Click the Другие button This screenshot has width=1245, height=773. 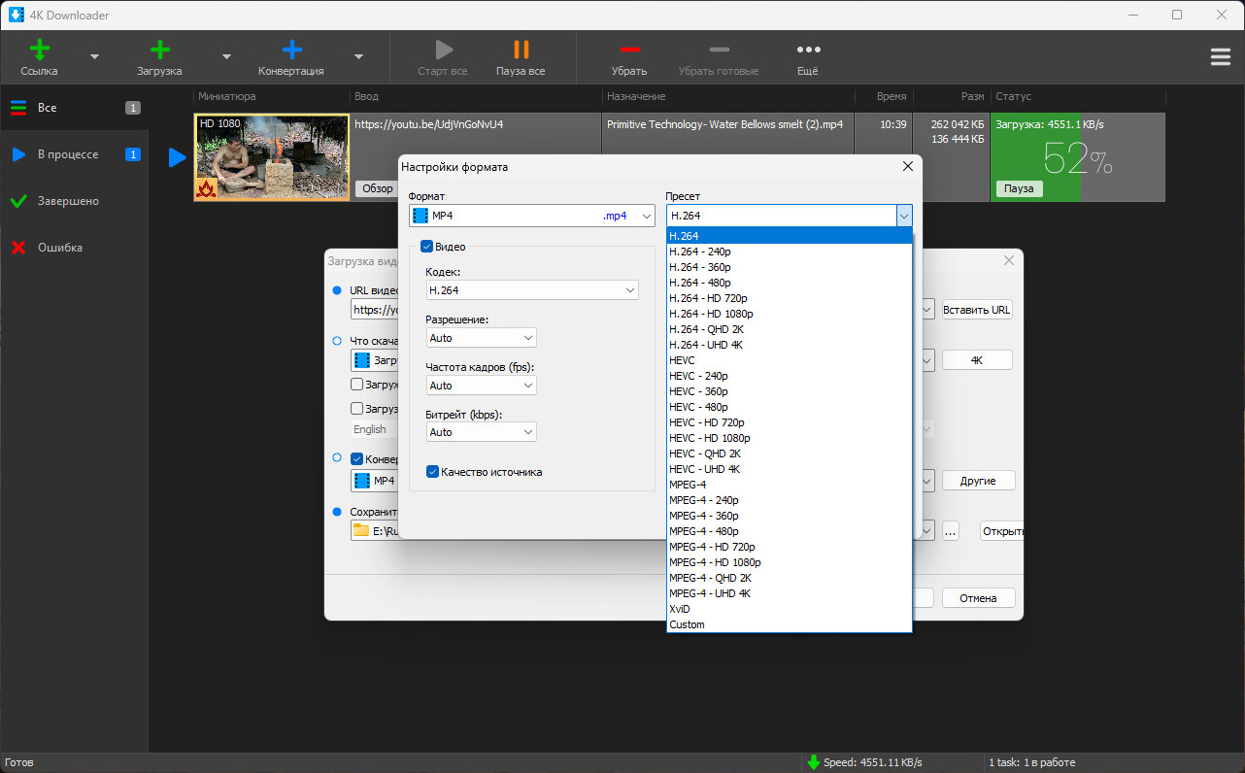(x=978, y=481)
